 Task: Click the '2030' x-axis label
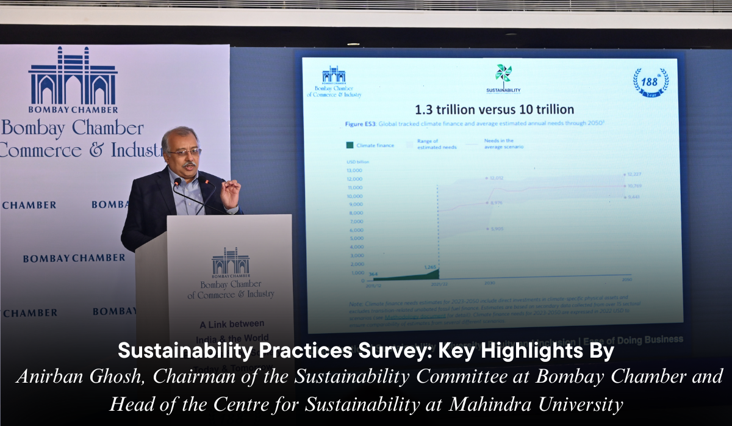point(489,284)
